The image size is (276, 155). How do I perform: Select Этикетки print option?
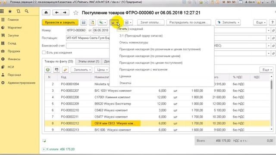click(125, 83)
